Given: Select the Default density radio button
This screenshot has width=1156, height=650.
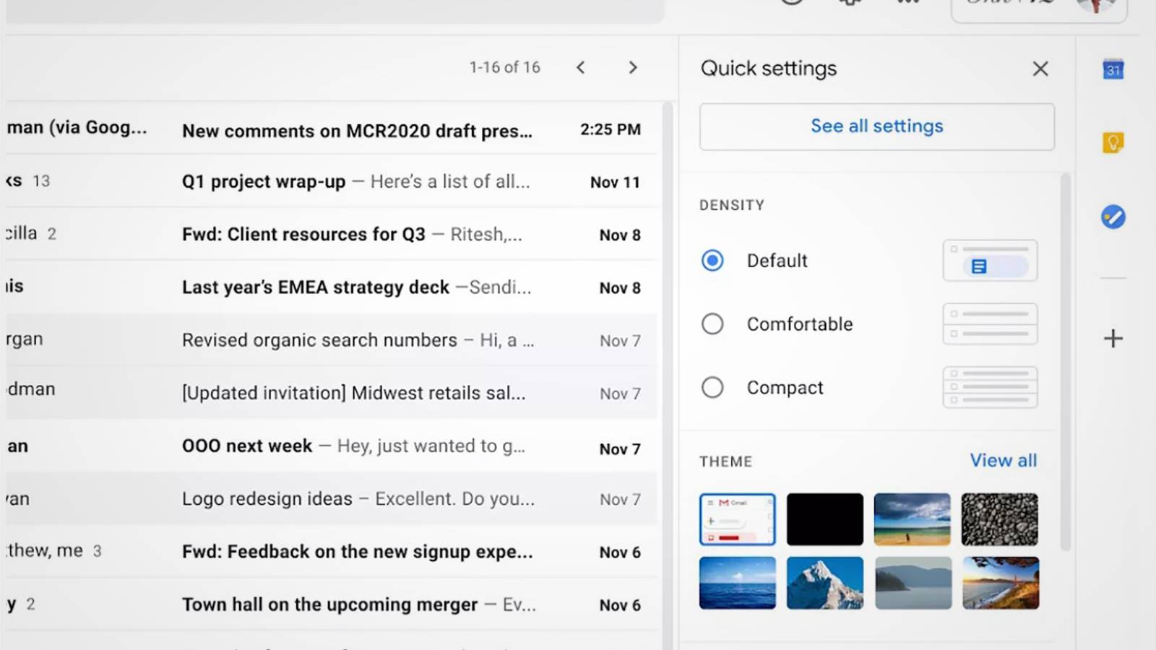Looking at the screenshot, I should click(712, 261).
